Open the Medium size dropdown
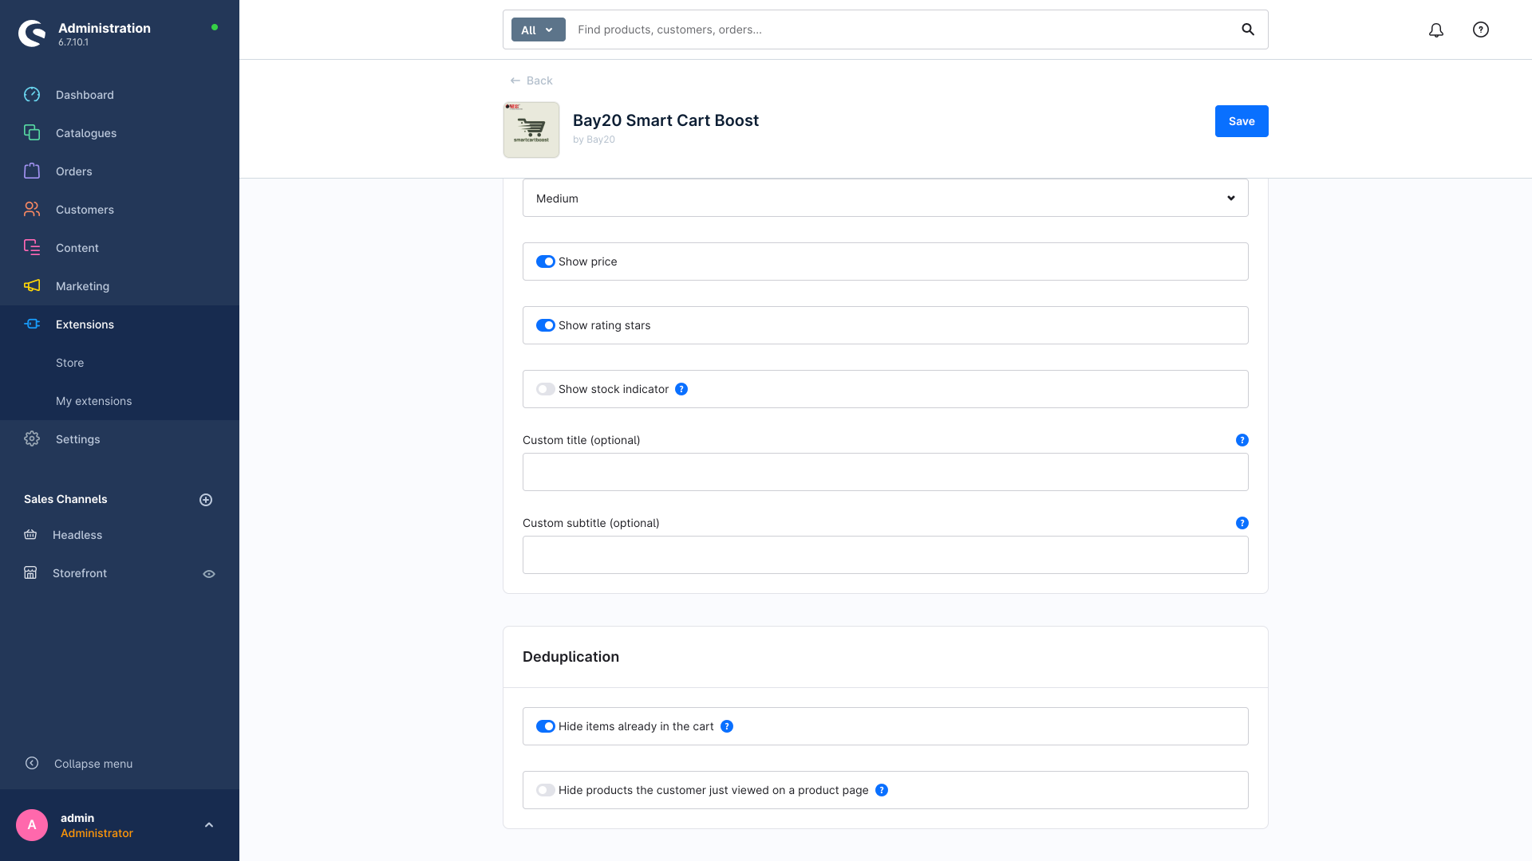This screenshot has height=861, width=1532. click(886, 198)
